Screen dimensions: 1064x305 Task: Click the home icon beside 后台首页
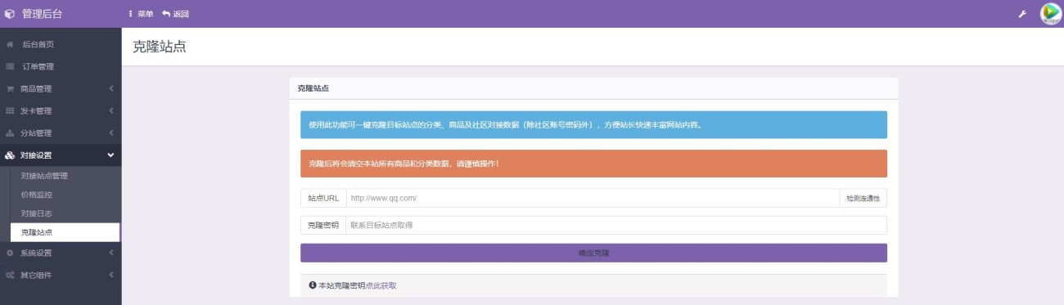(10, 44)
